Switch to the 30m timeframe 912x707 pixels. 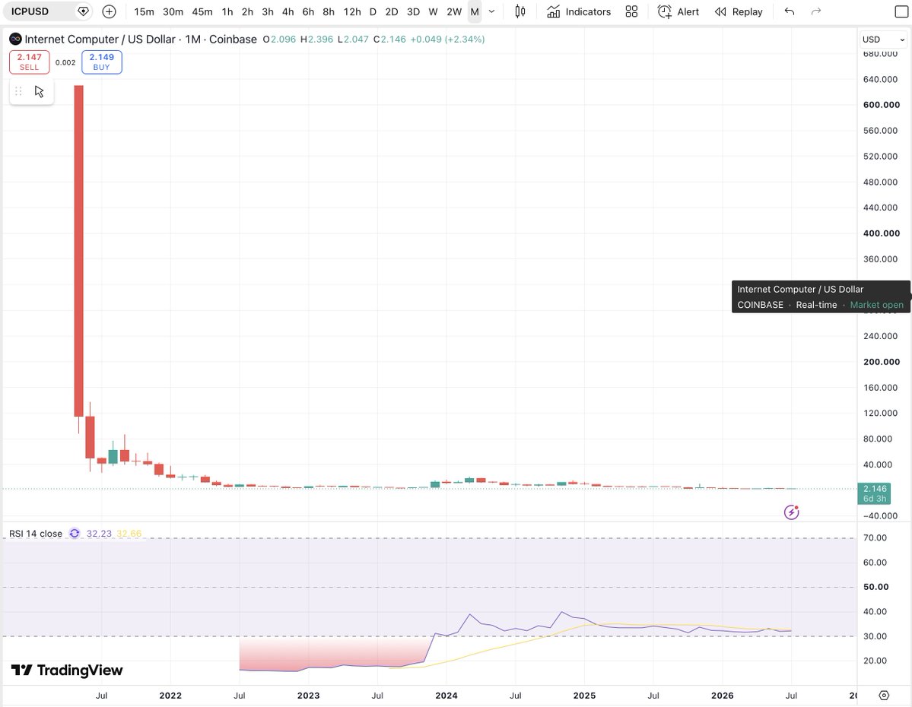173,11
